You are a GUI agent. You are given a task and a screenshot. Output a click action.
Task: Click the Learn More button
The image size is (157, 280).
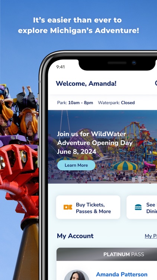click(76, 165)
